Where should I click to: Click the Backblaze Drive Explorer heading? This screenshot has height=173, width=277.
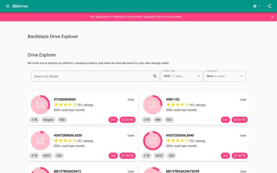click(53, 37)
